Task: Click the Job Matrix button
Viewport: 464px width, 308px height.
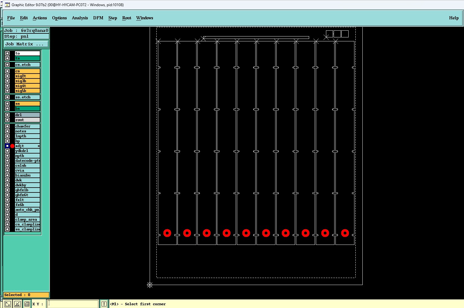Action: click(x=26, y=44)
